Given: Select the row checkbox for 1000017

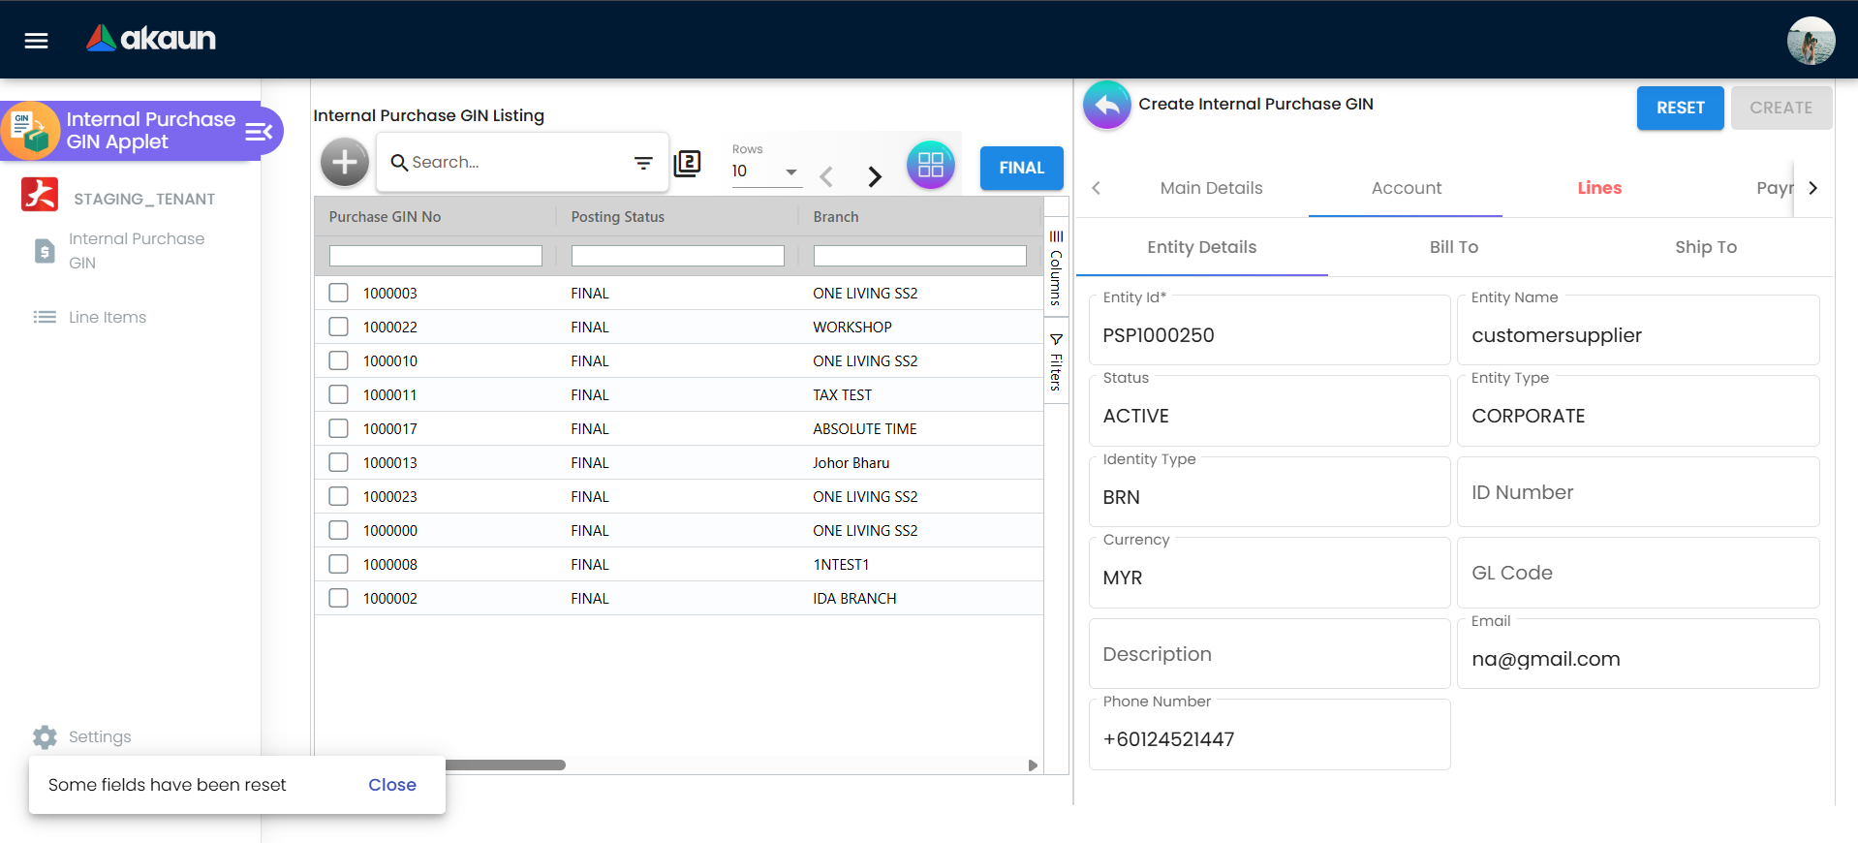Looking at the screenshot, I should (338, 428).
